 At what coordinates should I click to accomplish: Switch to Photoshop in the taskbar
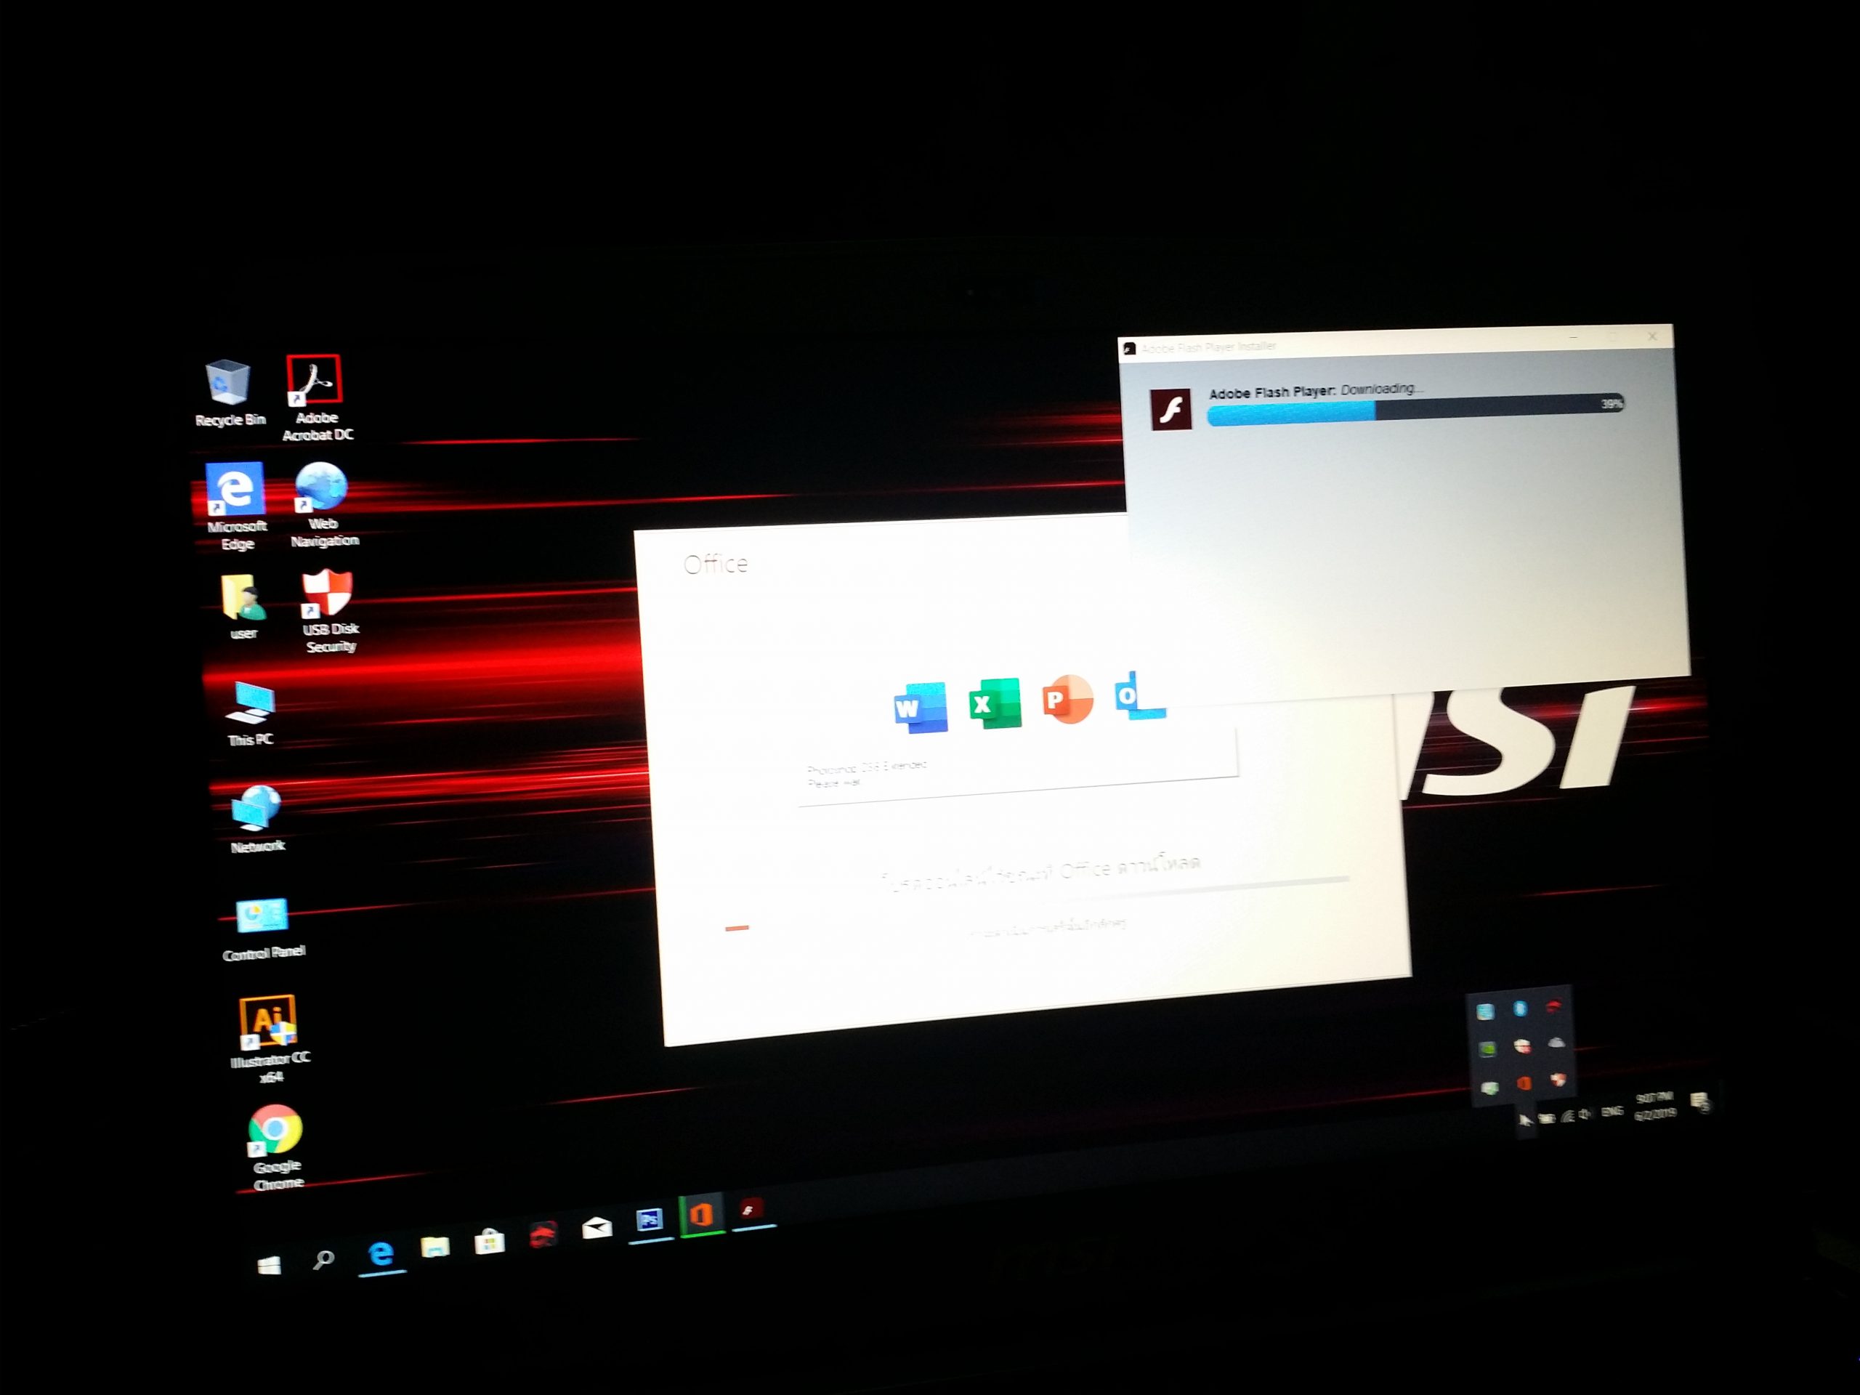[649, 1220]
